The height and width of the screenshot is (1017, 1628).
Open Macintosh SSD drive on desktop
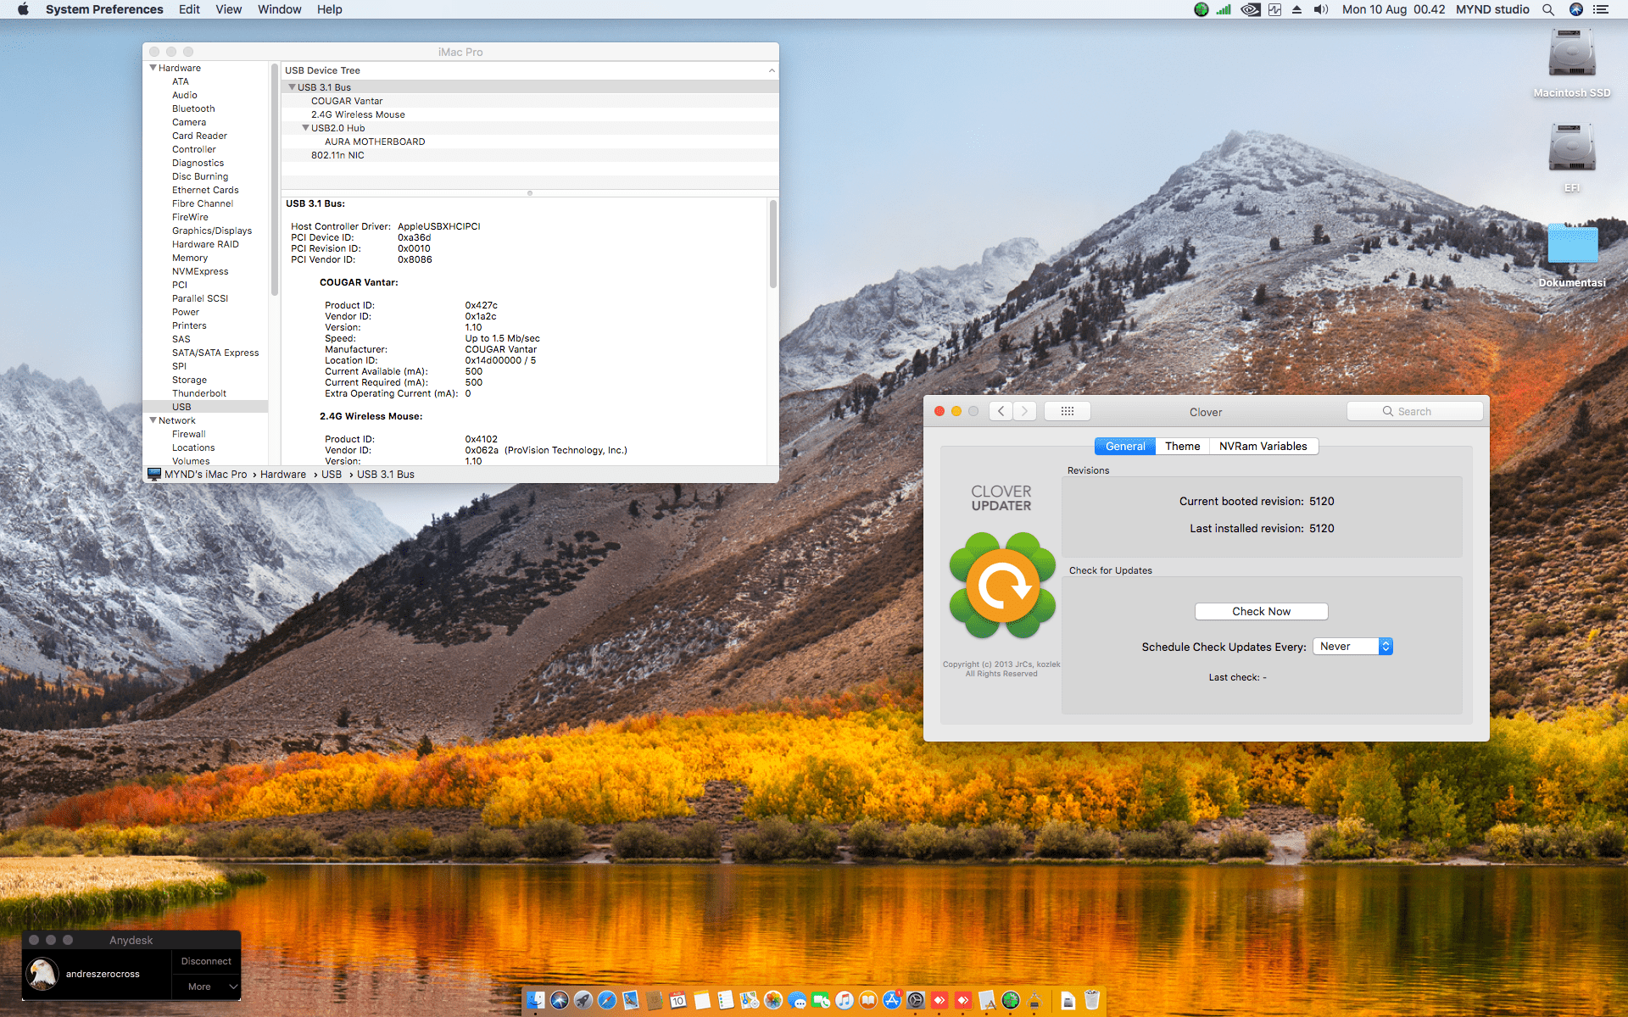pyautogui.click(x=1572, y=53)
